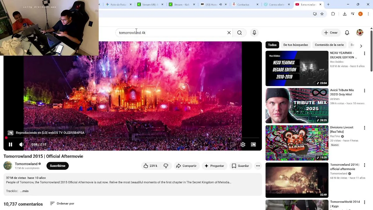The image size is (373, 210).
Task: Select the 'Todos' filter chip
Action: (x=272, y=45)
